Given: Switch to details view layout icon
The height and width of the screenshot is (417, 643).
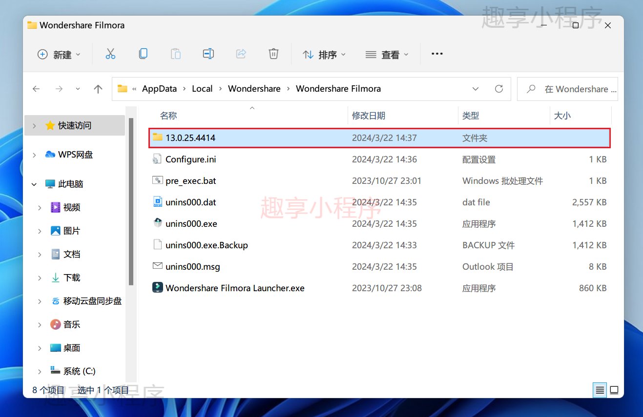Looking at the screenshot, I should tap(600, 390).
